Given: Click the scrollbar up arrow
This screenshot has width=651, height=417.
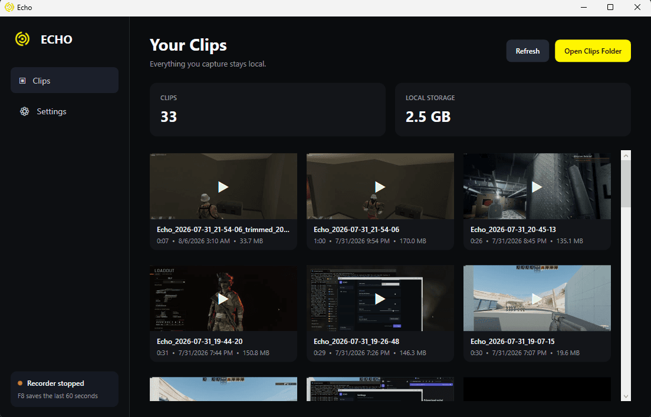Looking at the screenshot, I should point(626,155).
